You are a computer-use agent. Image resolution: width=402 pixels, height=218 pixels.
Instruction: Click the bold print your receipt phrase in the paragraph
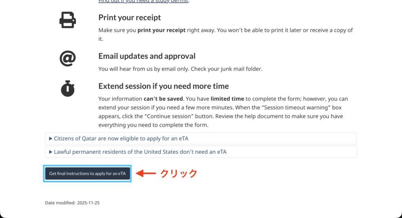[x=161, y=30]
